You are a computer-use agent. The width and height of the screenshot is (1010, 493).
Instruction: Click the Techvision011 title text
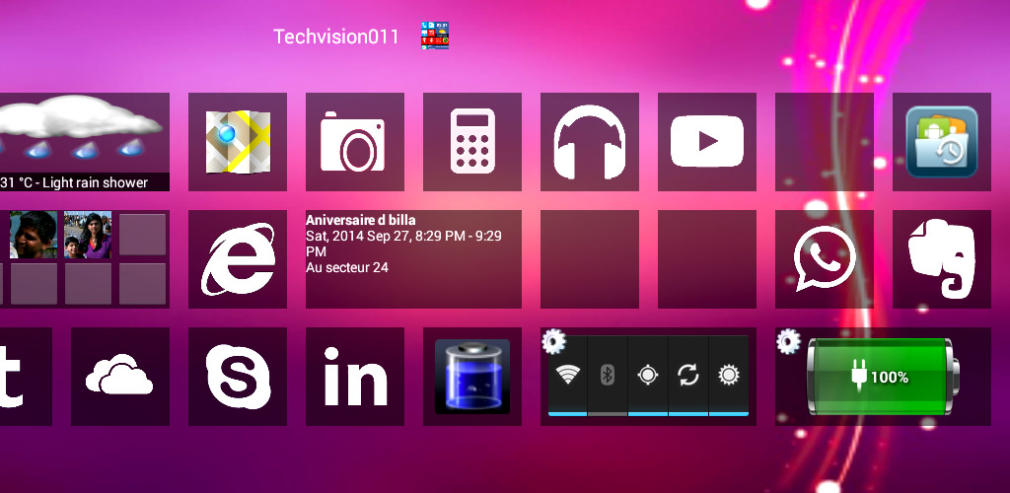[x=336, y=36]
